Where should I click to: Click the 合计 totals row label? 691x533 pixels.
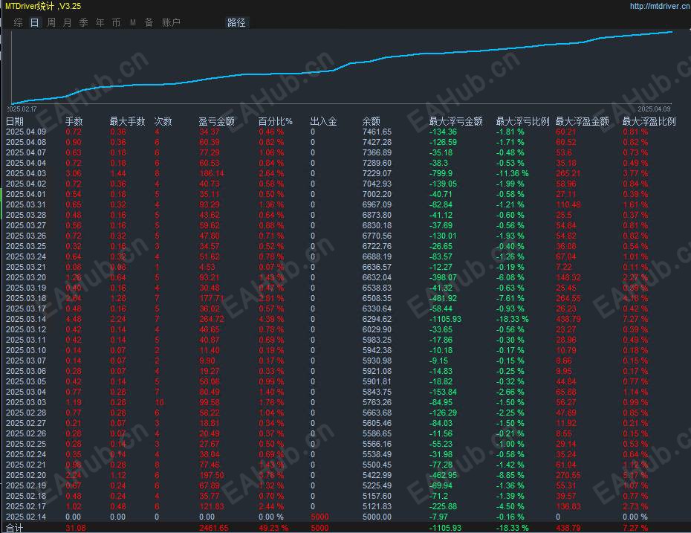point(15,528)
